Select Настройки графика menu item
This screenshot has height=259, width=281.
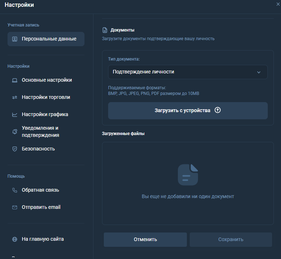[46, 115]
